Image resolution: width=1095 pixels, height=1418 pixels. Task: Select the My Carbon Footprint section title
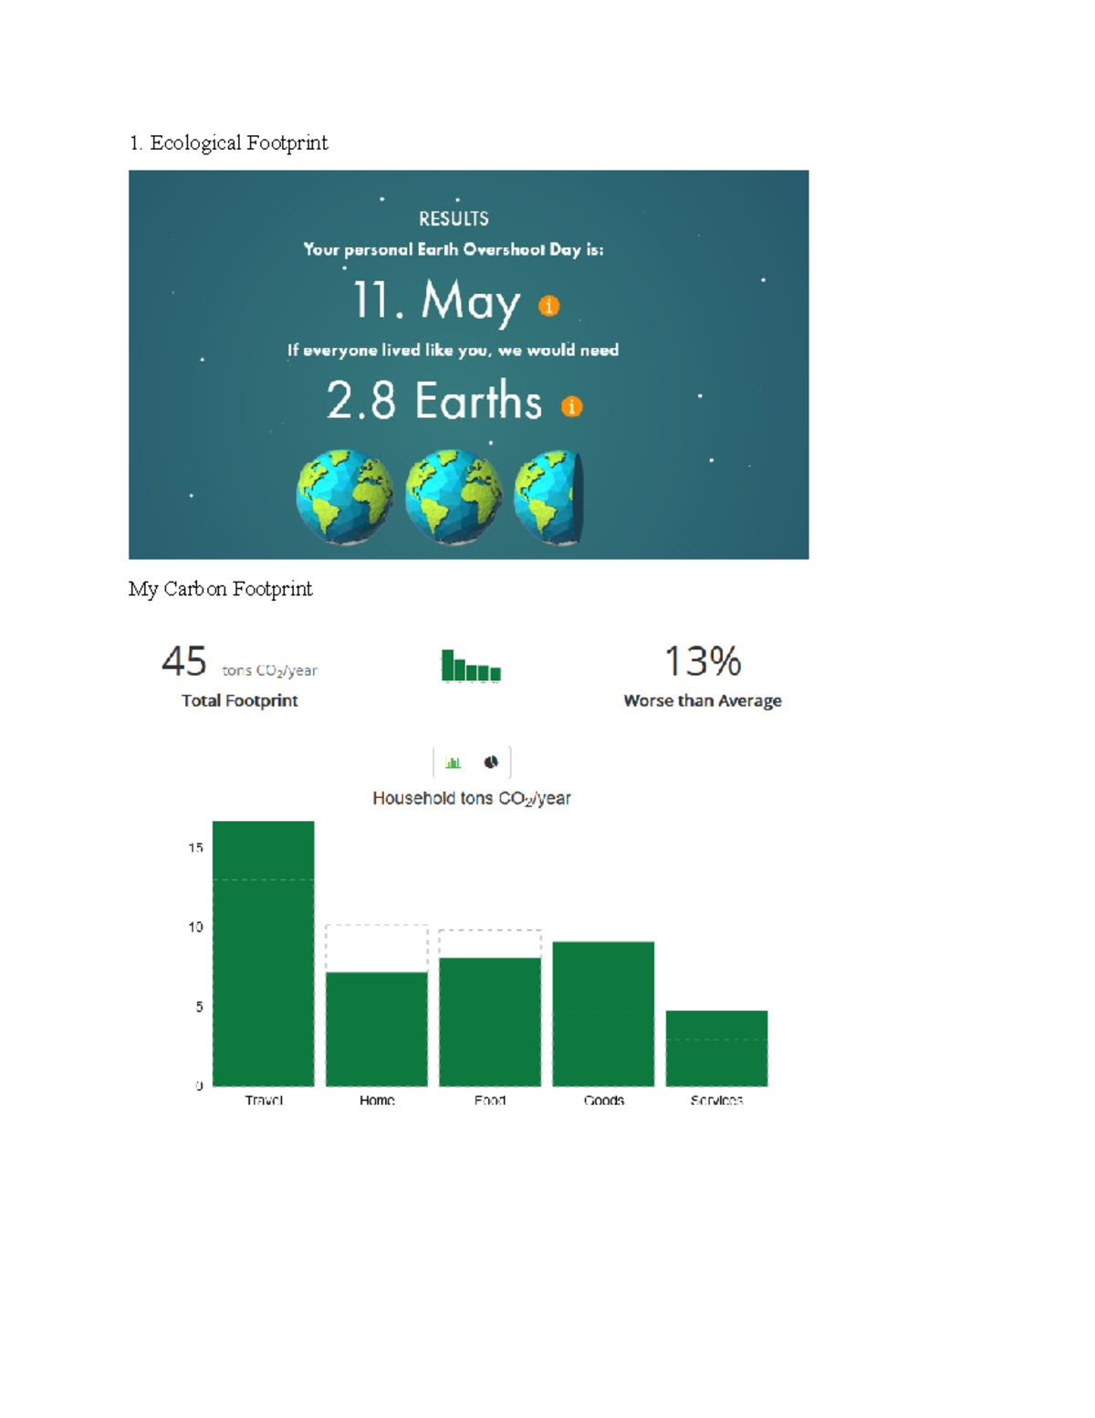[221, 589]
